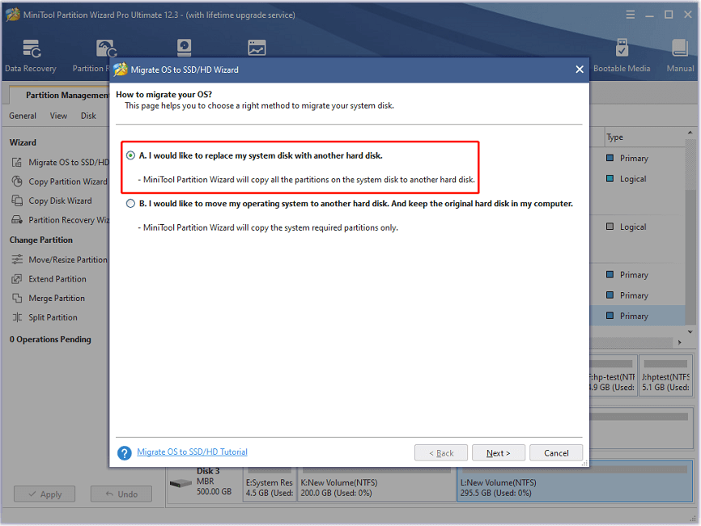Open the Manual book icon

[679, 48]
